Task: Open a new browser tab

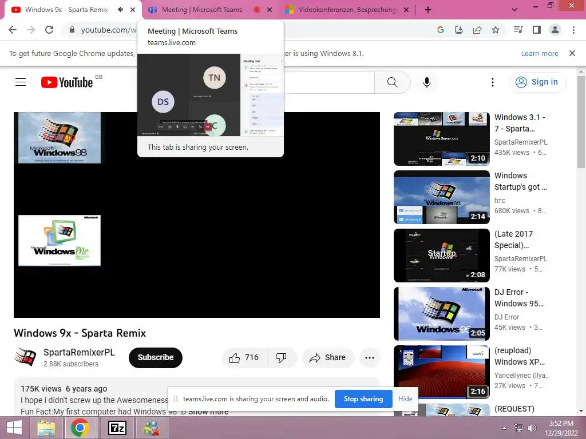Action: click(x=428, y=10)
